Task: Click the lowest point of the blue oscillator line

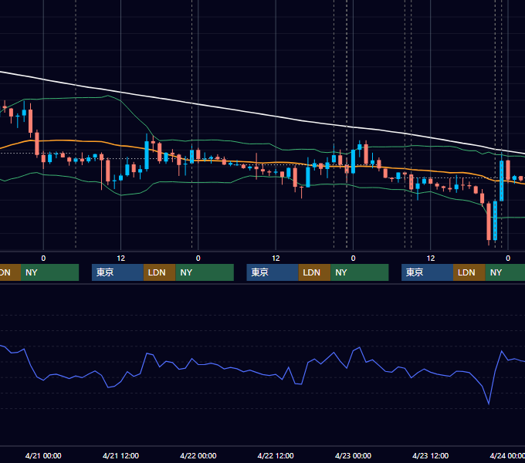Action: pos(489,404)
